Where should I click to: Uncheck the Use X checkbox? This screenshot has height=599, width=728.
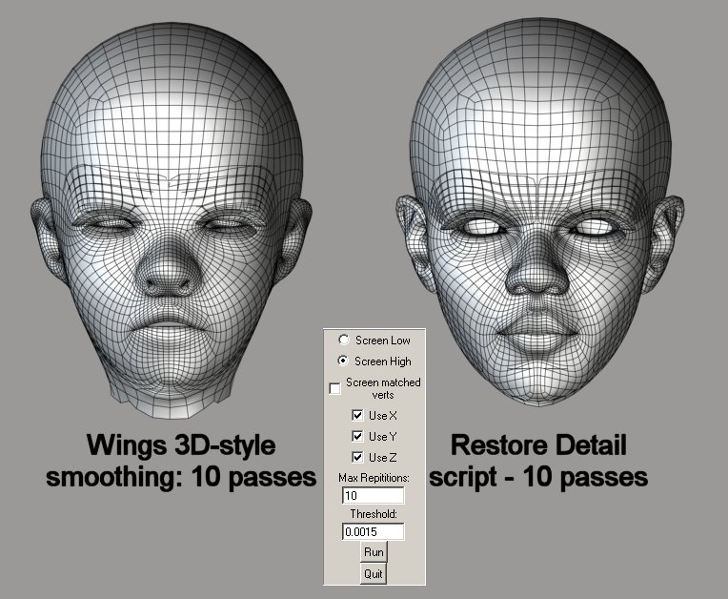357,415
